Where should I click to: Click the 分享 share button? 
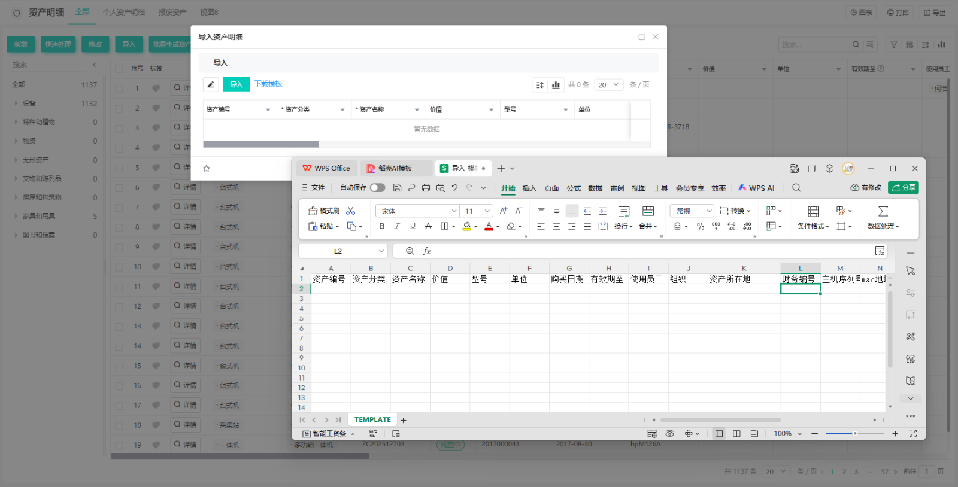pos(904,188)
